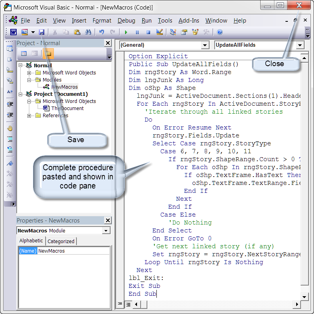
Task: Click the code pane vertical scrollbar down arrow
Action: pyautogui.click(x=304, y=297)
